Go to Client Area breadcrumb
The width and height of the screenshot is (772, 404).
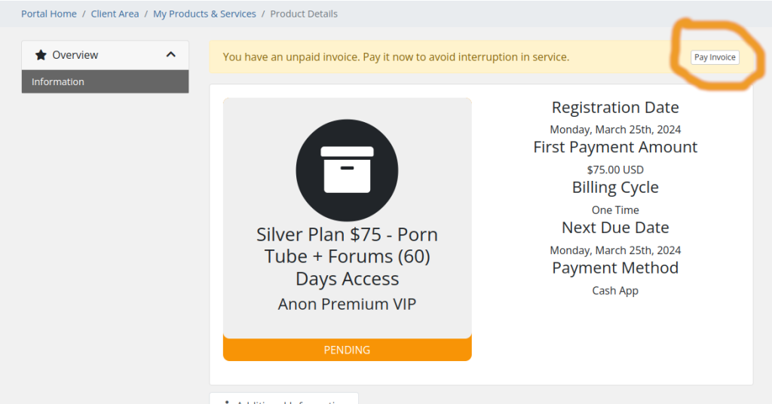[115, 14]
